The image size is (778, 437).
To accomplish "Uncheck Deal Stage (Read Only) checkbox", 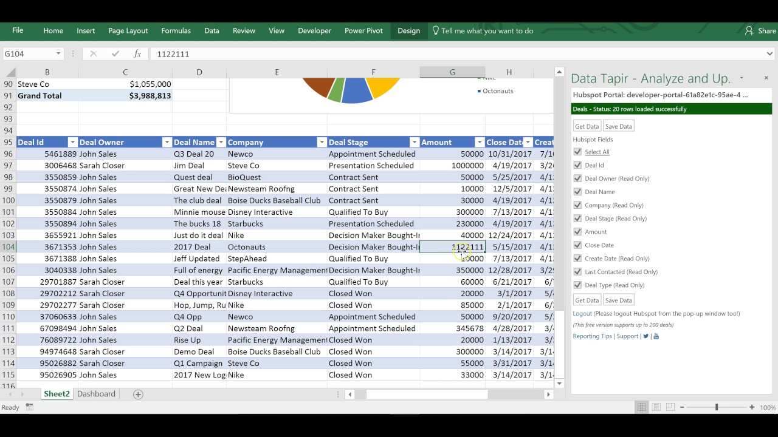I will click(x=577, y=218).
